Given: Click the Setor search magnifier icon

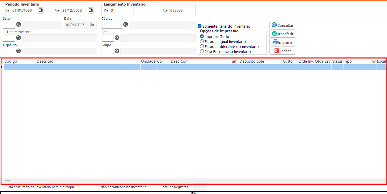Looking at the screenshot, I should click(19, 25).
